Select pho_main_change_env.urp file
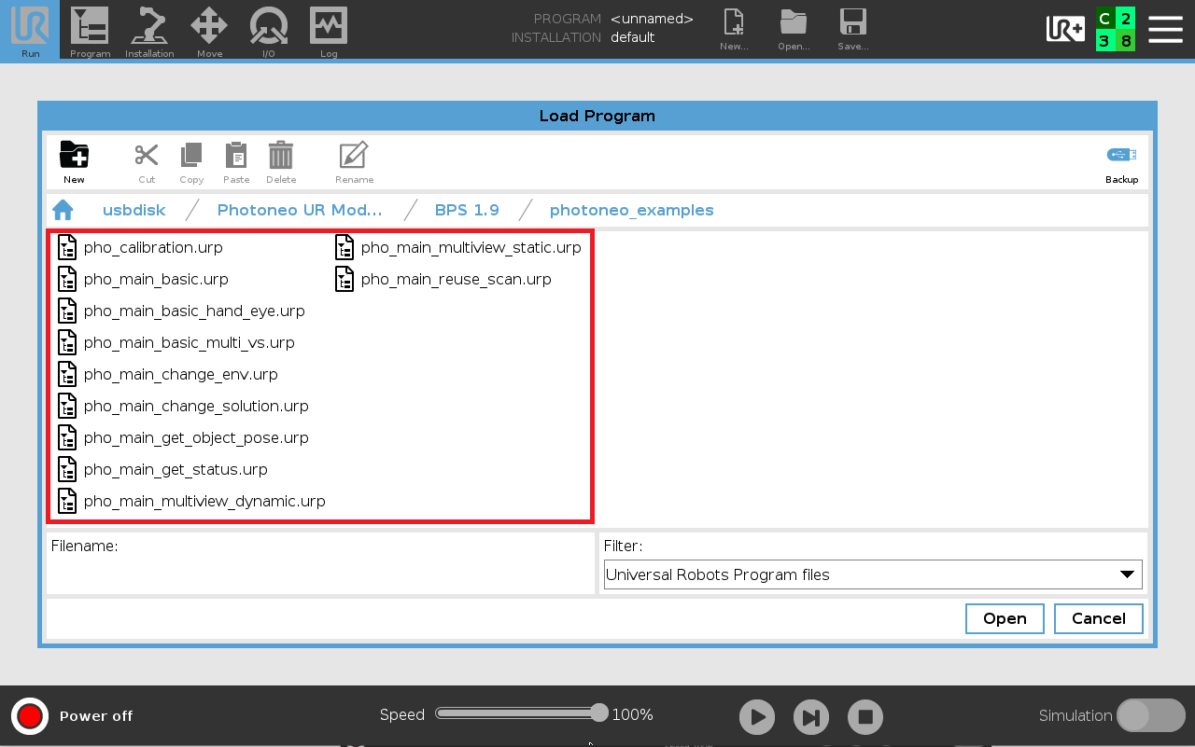 coord(180,374)
